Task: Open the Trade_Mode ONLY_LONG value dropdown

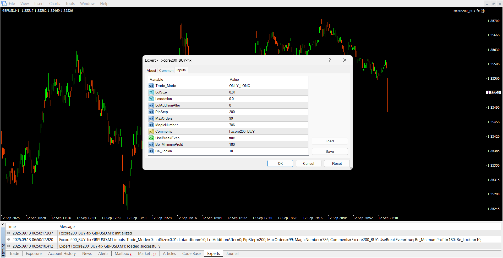Action: point(268,86)
